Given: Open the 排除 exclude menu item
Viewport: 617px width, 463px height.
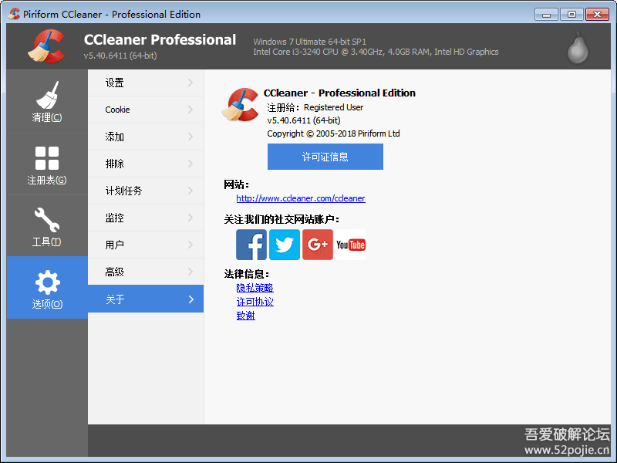Looking at the screenshot, I should click(146, 164).
